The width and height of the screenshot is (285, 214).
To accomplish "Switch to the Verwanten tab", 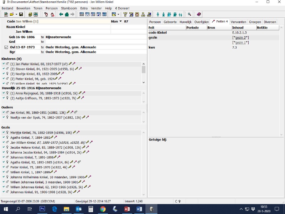I will coord(238,22).
